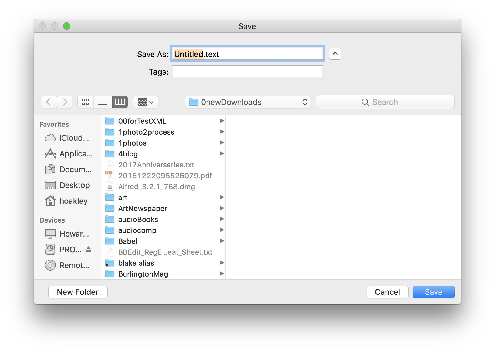
Task: Eject the PRO... disk
Action: click(89, 249)
